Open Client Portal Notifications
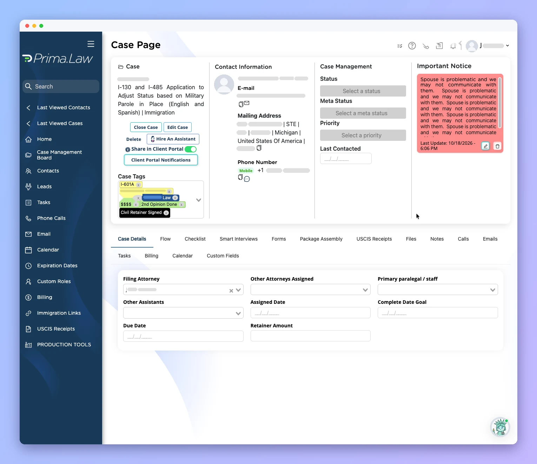 click(x=161, y=160)
